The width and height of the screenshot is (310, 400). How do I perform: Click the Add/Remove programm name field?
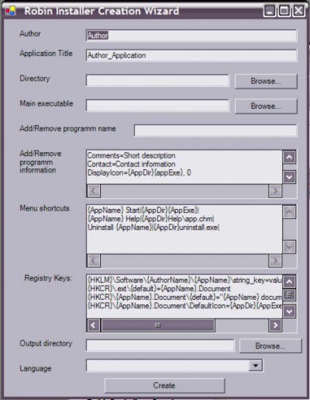pyautogui.click(x=215, y=130)
